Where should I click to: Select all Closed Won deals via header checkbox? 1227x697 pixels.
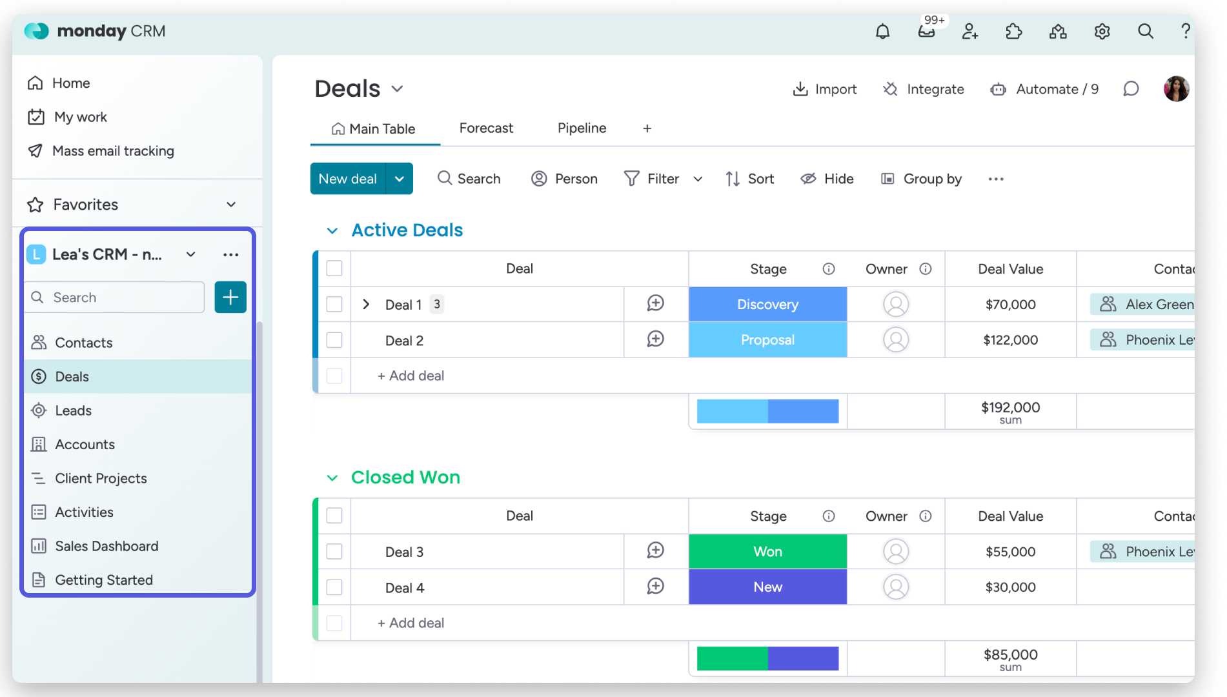(333, 516)
